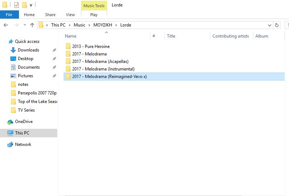
Task: Open Quick access in navigation pane
Action: tap(27, 41)
